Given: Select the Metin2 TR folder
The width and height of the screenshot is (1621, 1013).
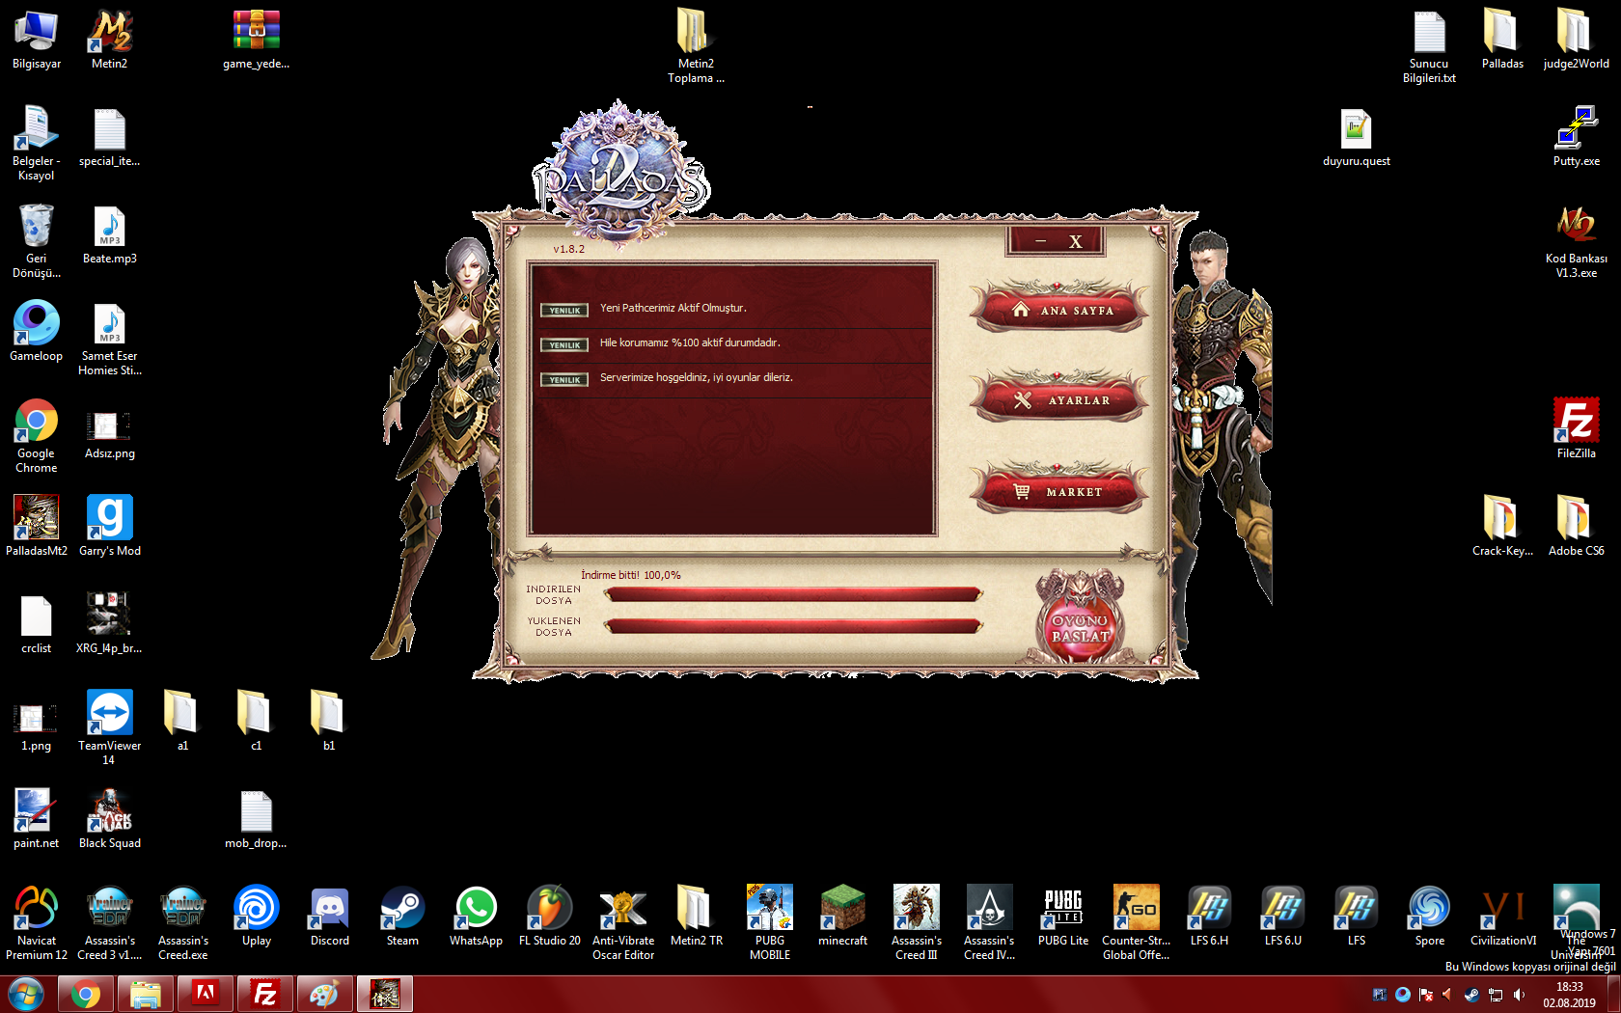Looking at the screenshot, I should (696, 917).
